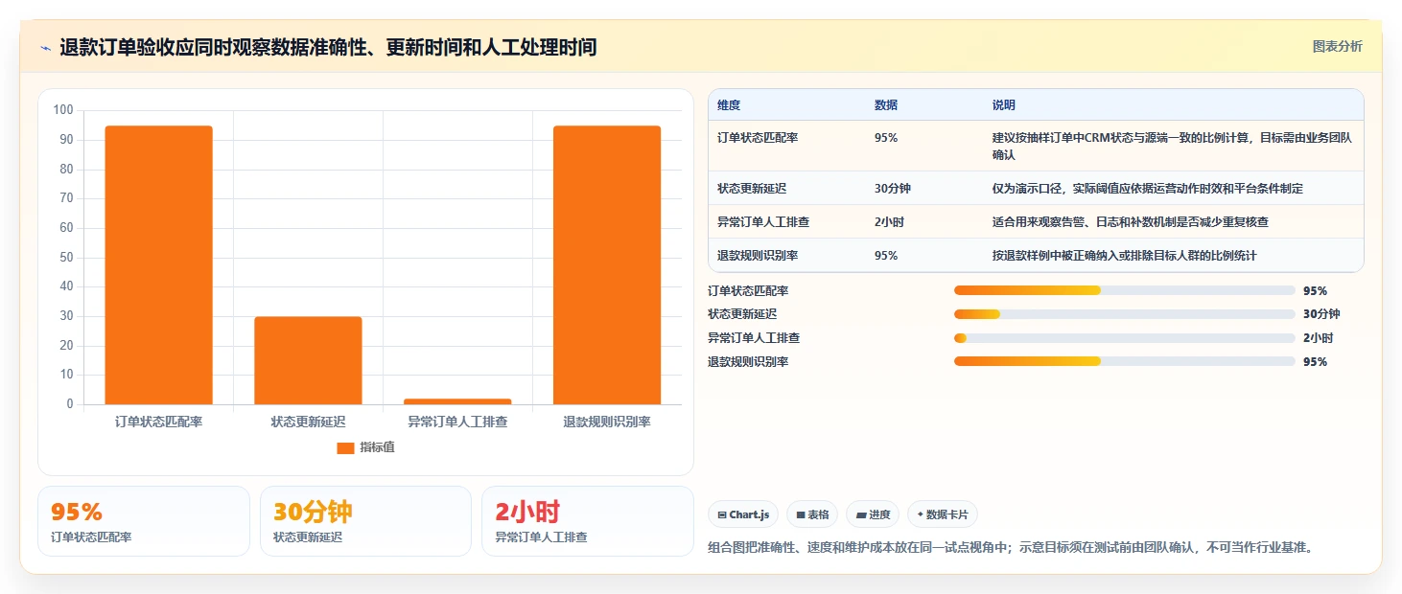The height and width of the screenshot is (594, 1402).
Task: Click 2小时 value beside progress bar
Action: tap(1318, 338)
